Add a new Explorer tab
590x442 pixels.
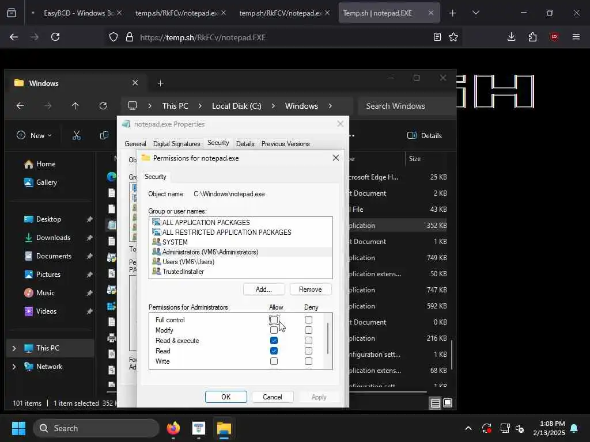click(160, 83)
